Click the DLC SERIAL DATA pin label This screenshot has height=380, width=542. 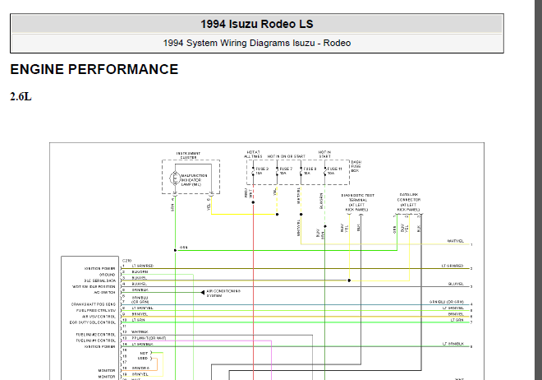100,280
